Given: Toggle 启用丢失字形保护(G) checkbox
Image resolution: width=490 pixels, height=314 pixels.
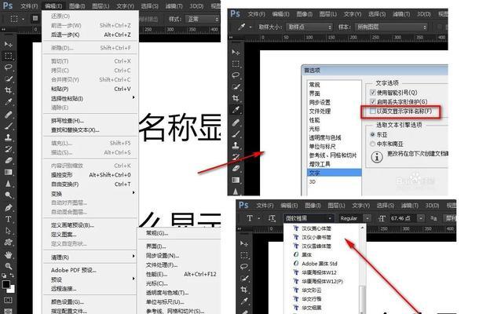Looking at the screenshot, I should click(372, 101).
